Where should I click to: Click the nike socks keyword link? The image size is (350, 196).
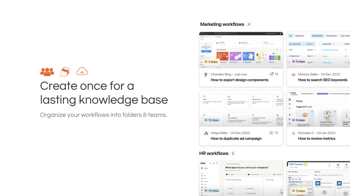click(327, 63)
